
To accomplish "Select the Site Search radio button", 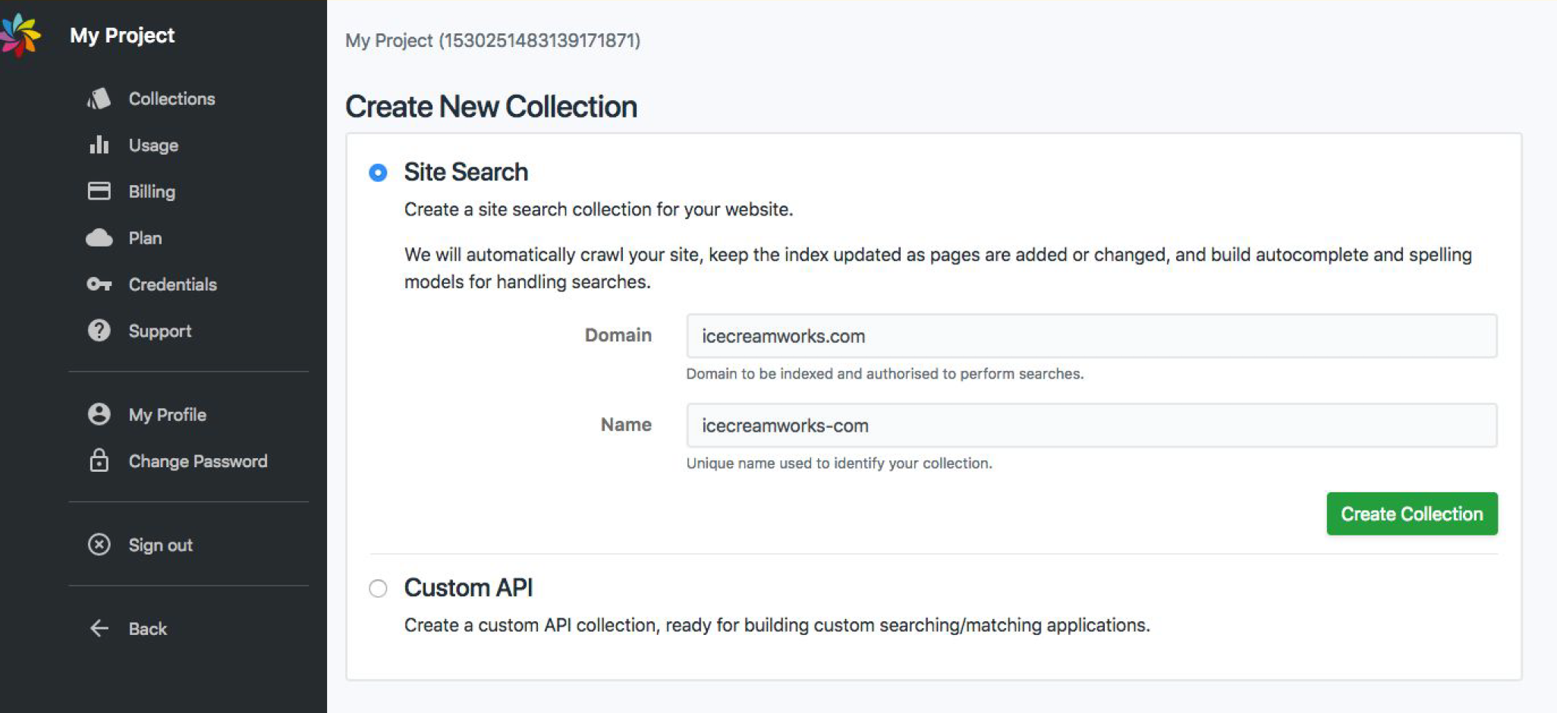I will pos(378,173).
